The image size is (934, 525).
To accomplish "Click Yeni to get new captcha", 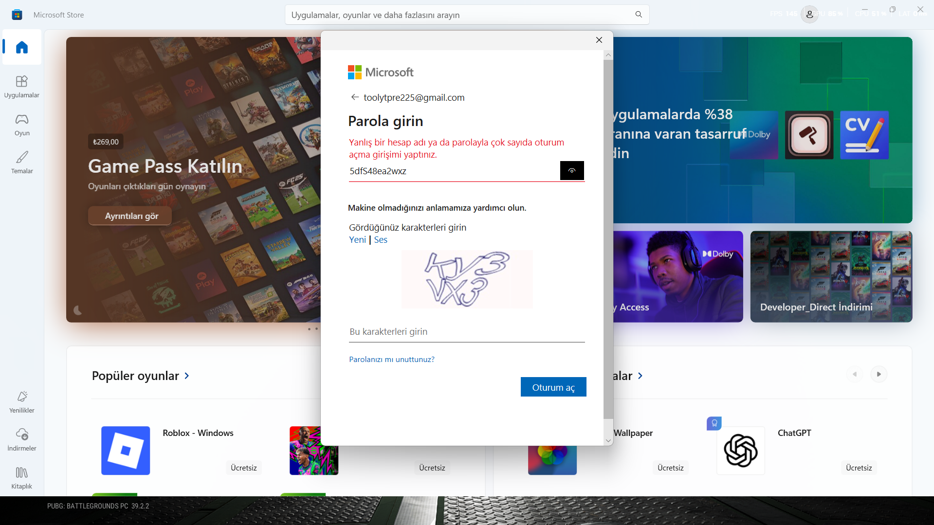I will 358,240.
